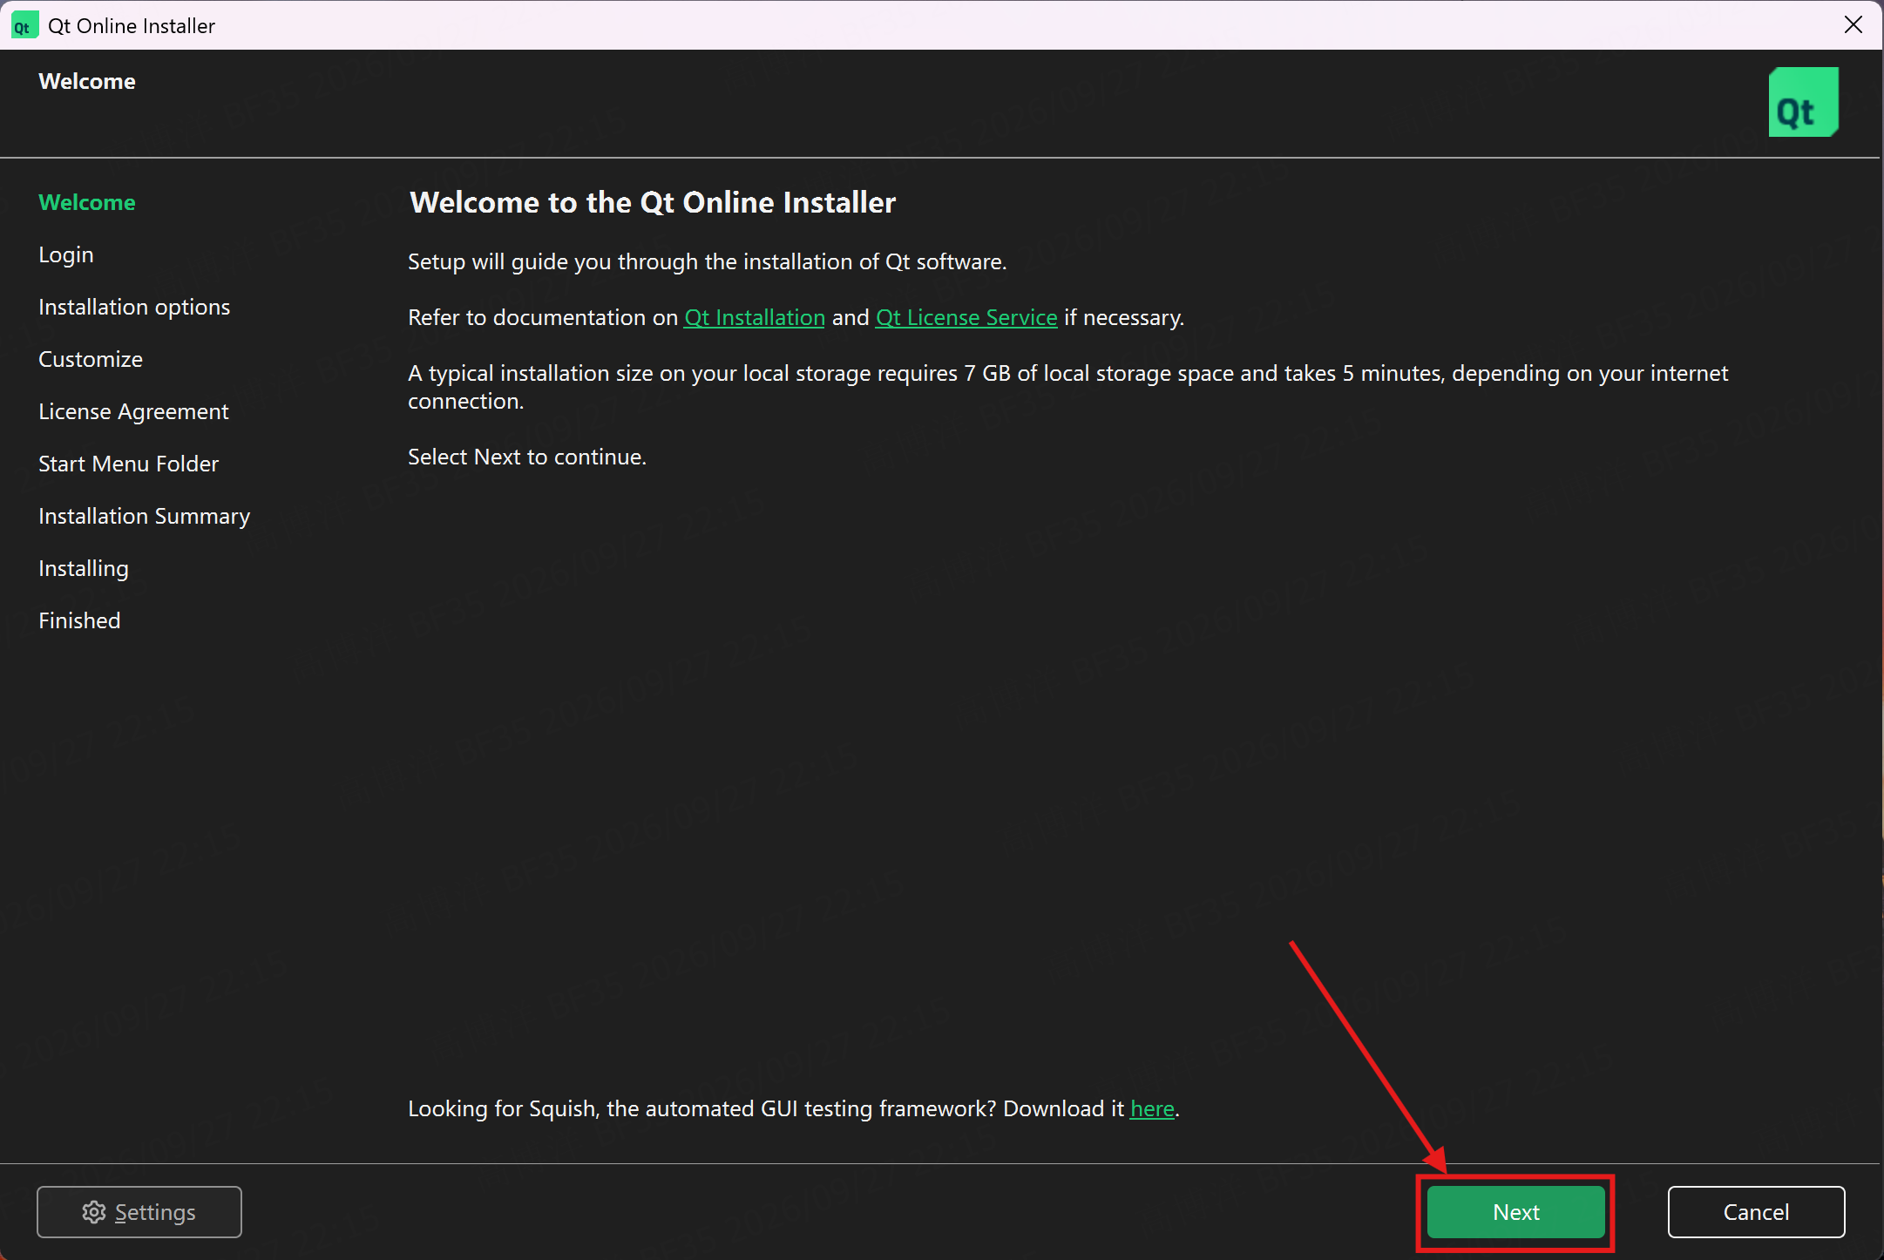Image resolution: width=1884 pixels, height=1260 pixels.
Task: Select the Login step in the sidebar
Action: click(66, 254)
